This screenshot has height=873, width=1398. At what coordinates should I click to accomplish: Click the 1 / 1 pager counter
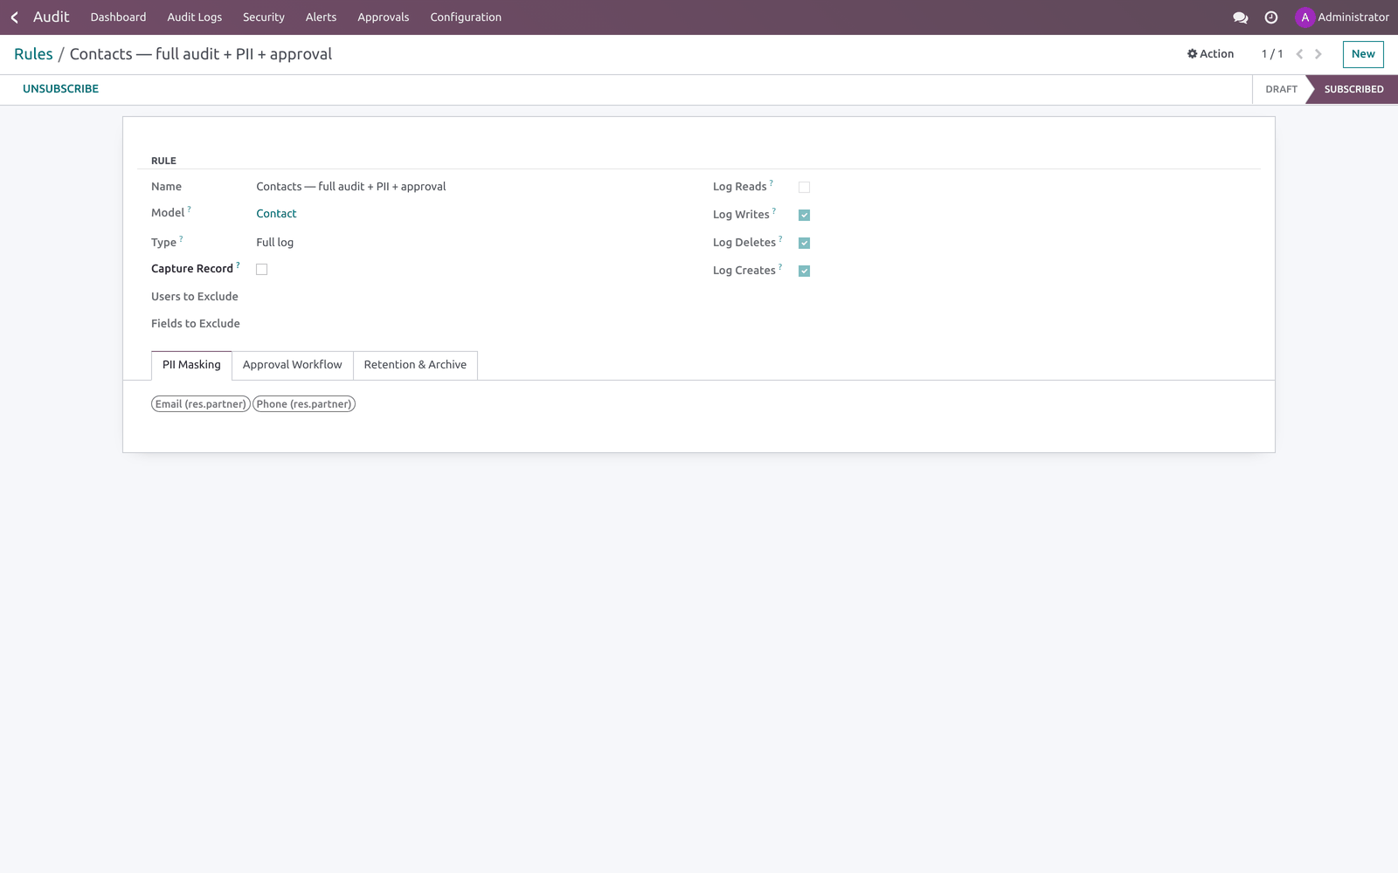[x=1272, y=54]
